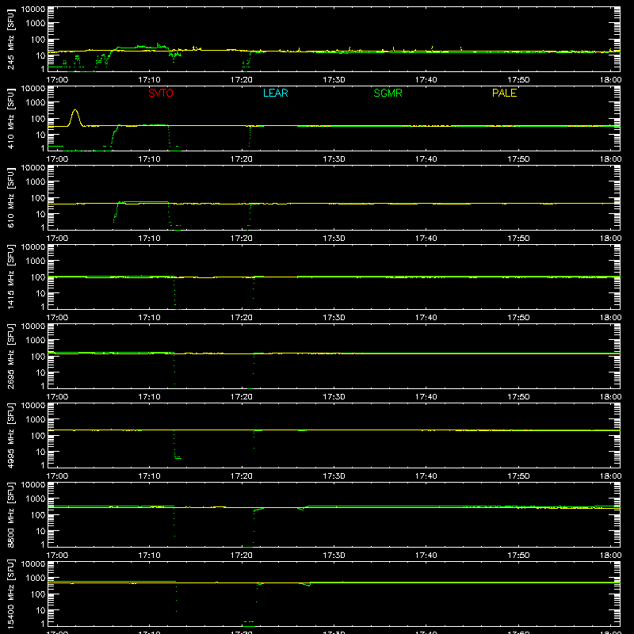Viewport: 634px width, 634px height.
Task: Click 17:00 tick label under 8800 MHz plot
Action: click(x=57, y=556)
